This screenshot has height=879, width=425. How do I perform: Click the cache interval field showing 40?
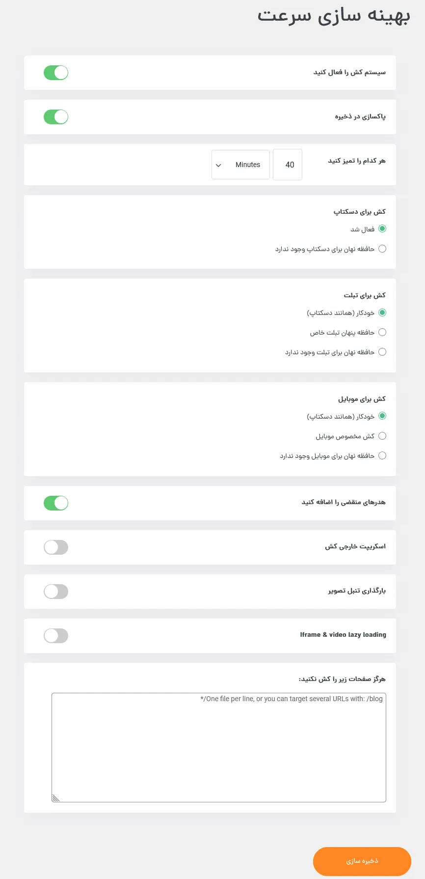click(x=288, y=165)
